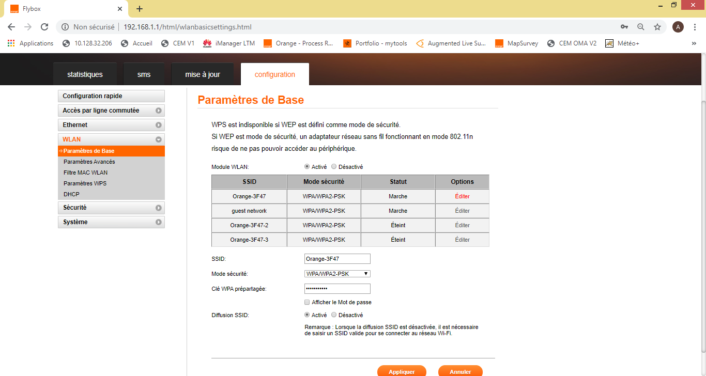Disable Module WLAN with Désactivé radio
The image size is (706, 376).
pyautogui.click(x=334, y=167)
